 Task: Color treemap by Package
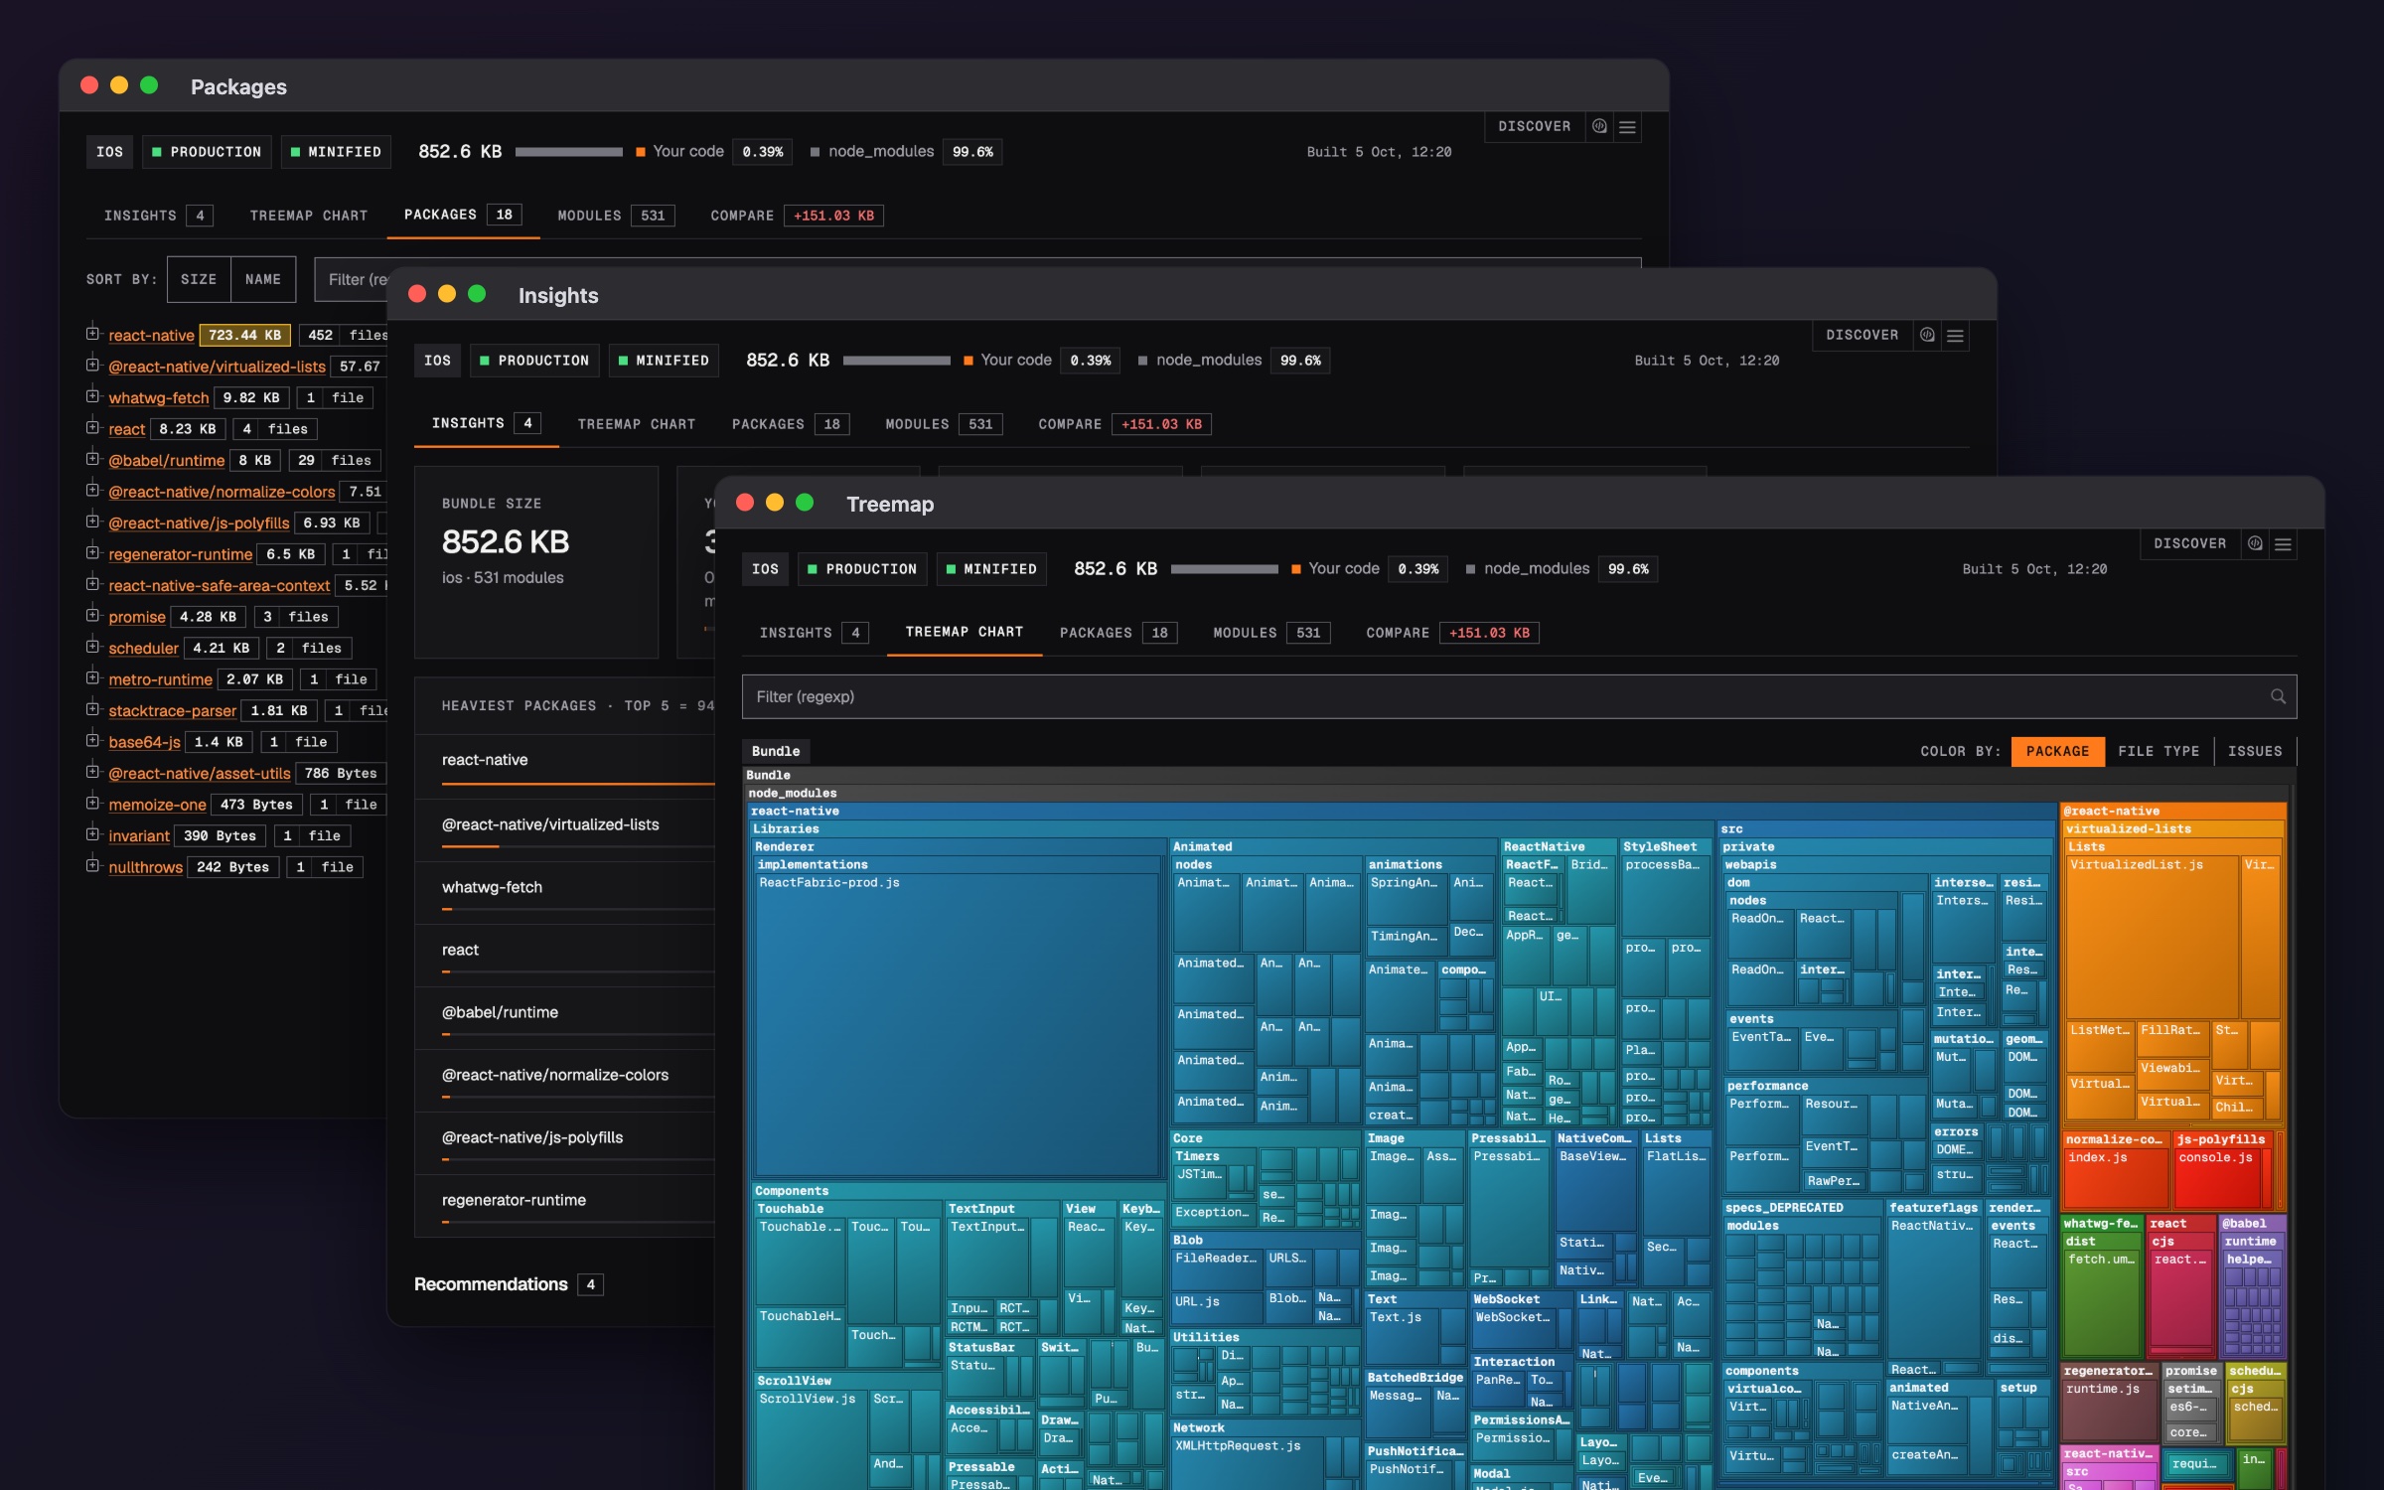tap(2057, 751)
